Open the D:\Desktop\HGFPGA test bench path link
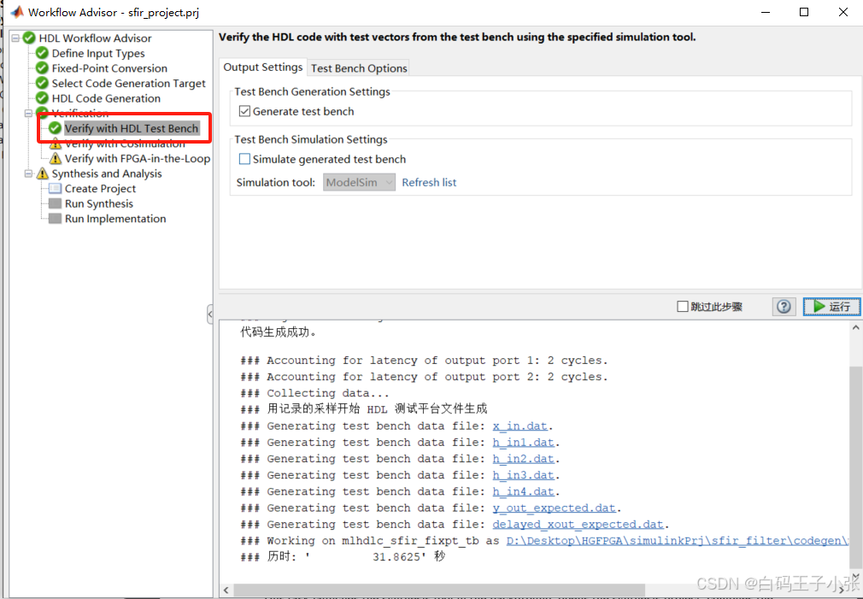The width and height of the screenshot is (863, 599). coord(677,541)
